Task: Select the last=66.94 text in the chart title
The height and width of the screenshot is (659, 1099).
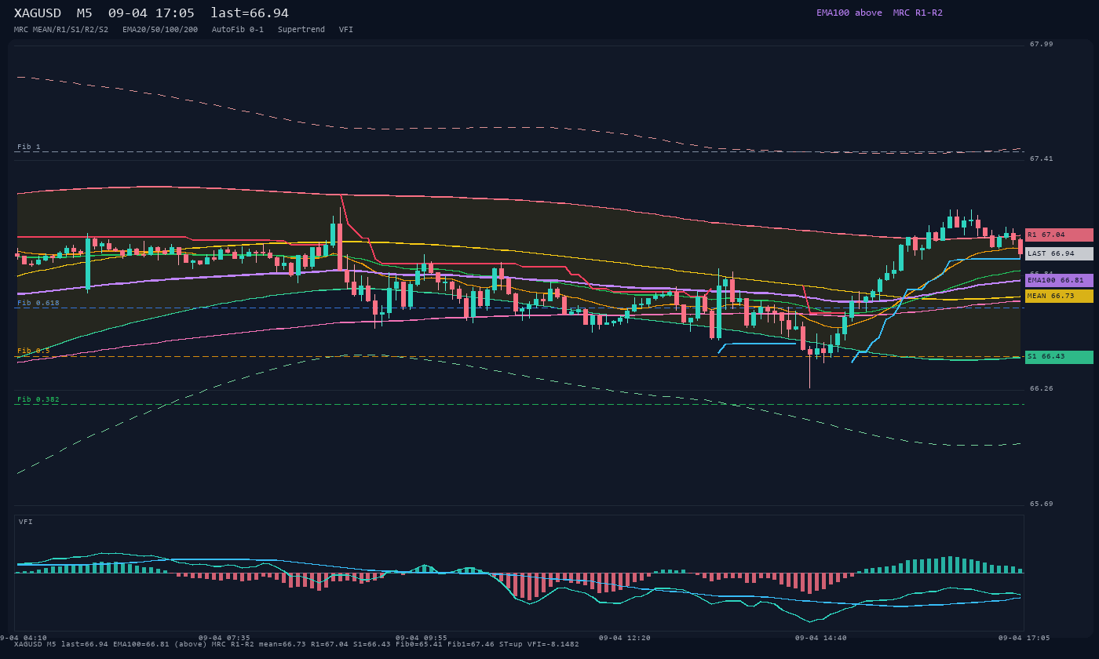Action: (x=250, y=13)
